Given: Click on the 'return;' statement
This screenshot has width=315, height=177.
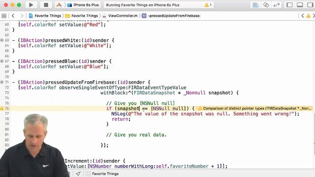Looking at the screenshot, I should (121, 119).
